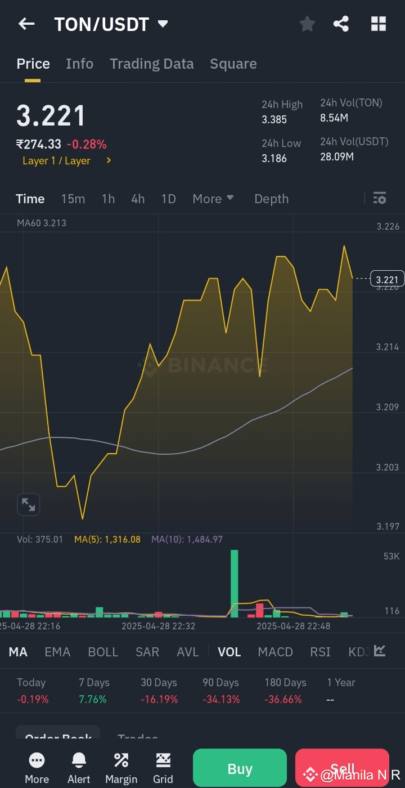Screen dimensions: 405x788
Task: Tap the 3.221 current price label on chart
Action: [387, 280]
